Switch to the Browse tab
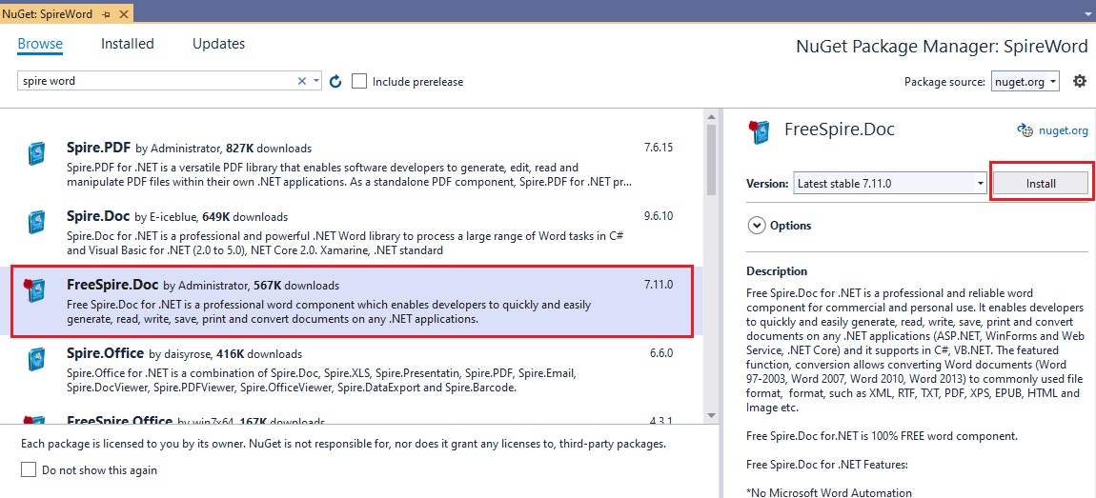1096x498 pixels. 40,43
